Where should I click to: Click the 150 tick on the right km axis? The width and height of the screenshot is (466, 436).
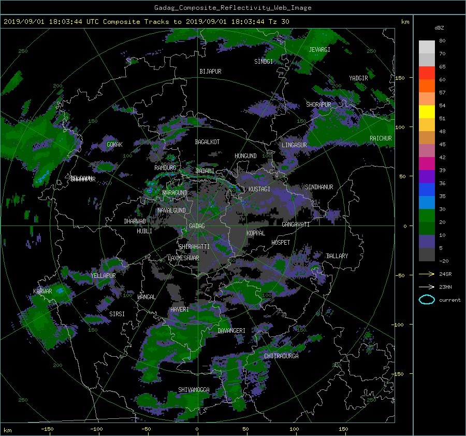click(400, 78)
